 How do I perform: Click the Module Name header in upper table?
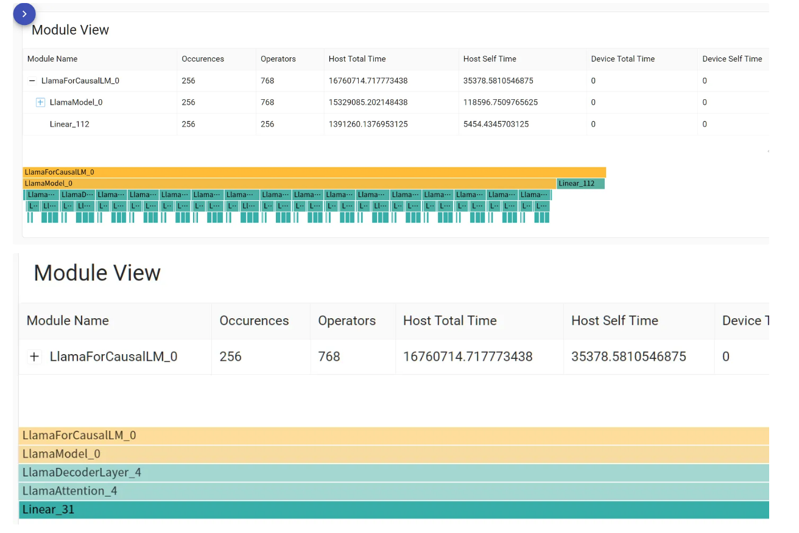coord(52,59)
